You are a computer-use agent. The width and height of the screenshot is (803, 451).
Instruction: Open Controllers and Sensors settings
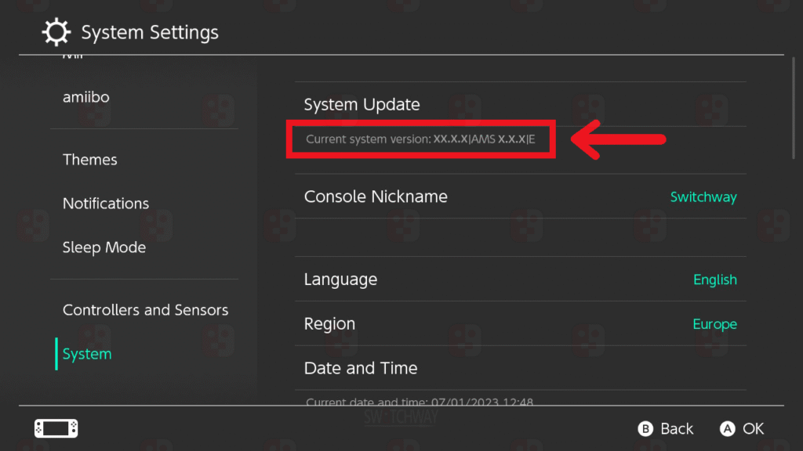tap(145, 310)
